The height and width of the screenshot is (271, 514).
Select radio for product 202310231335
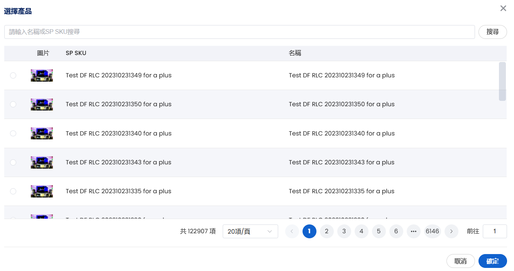tap(13, 191)
